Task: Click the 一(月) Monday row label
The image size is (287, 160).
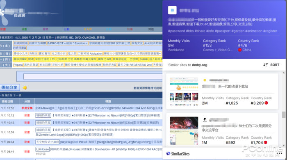Action: coord(5,59)
